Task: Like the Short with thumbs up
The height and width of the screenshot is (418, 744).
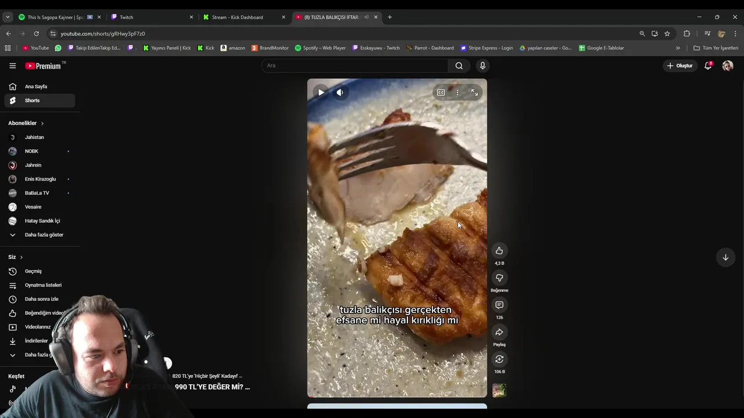Action: (x=499, y=251)
